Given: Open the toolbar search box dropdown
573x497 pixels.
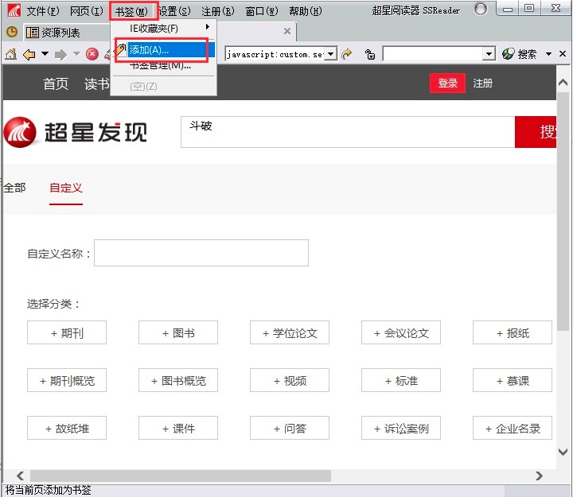Looking at the screenshot, I should (489, 54).
